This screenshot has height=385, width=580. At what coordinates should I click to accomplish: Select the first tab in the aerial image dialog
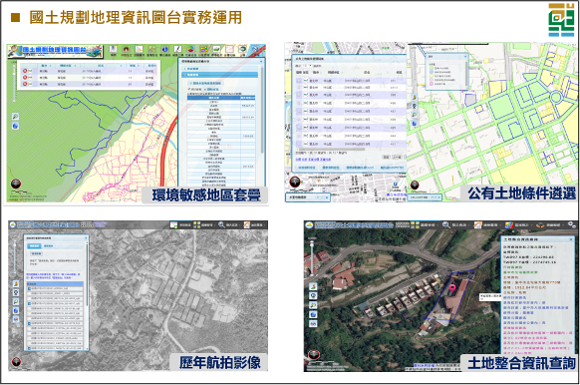click(x=35, y=245)
